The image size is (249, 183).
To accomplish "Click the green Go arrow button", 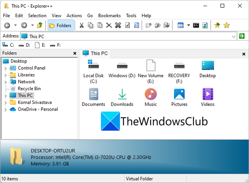I will point(242,36).
